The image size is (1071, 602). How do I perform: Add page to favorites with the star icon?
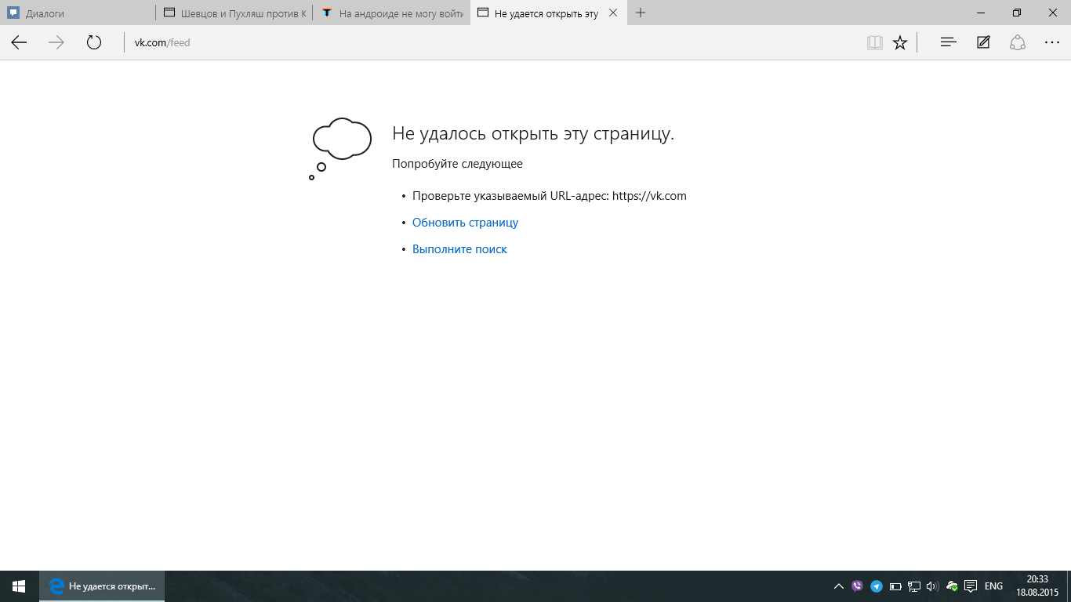click(x=900, y=43)
